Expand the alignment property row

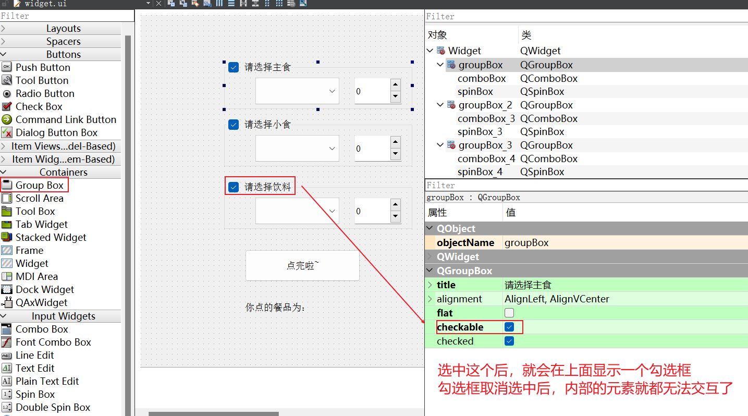tap(430, 299)
